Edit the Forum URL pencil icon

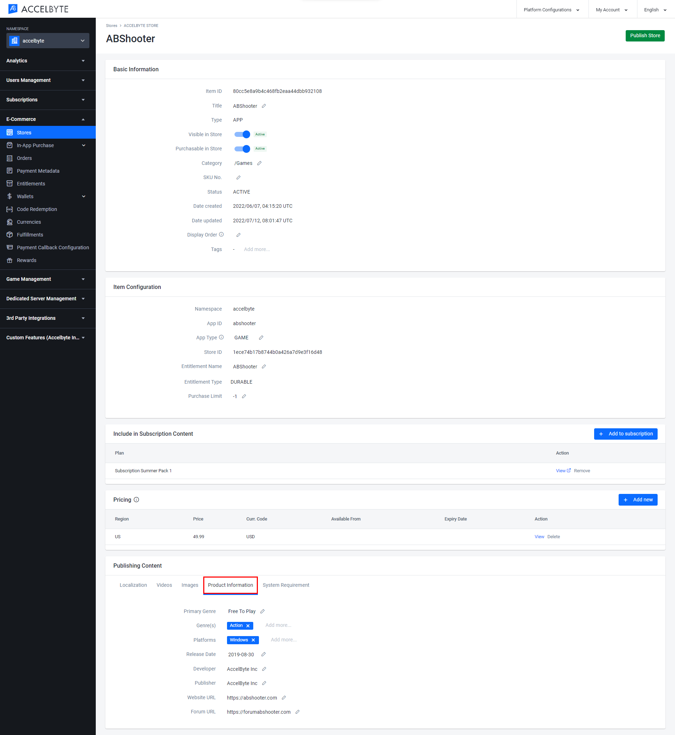298,712
